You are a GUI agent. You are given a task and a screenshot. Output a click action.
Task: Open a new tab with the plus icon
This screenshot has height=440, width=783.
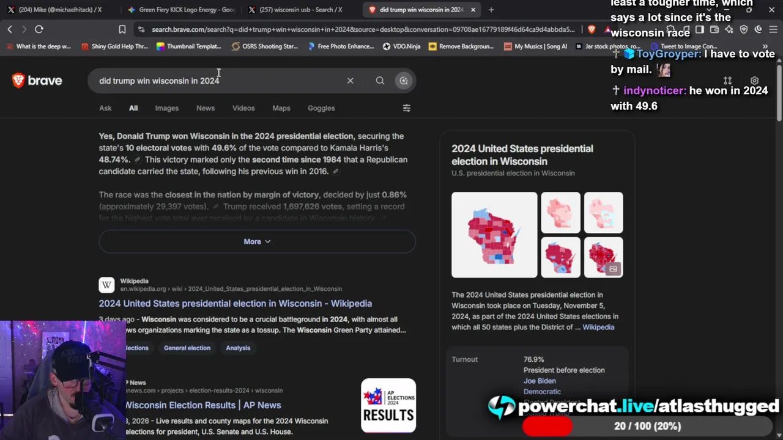tap(491, 10)
